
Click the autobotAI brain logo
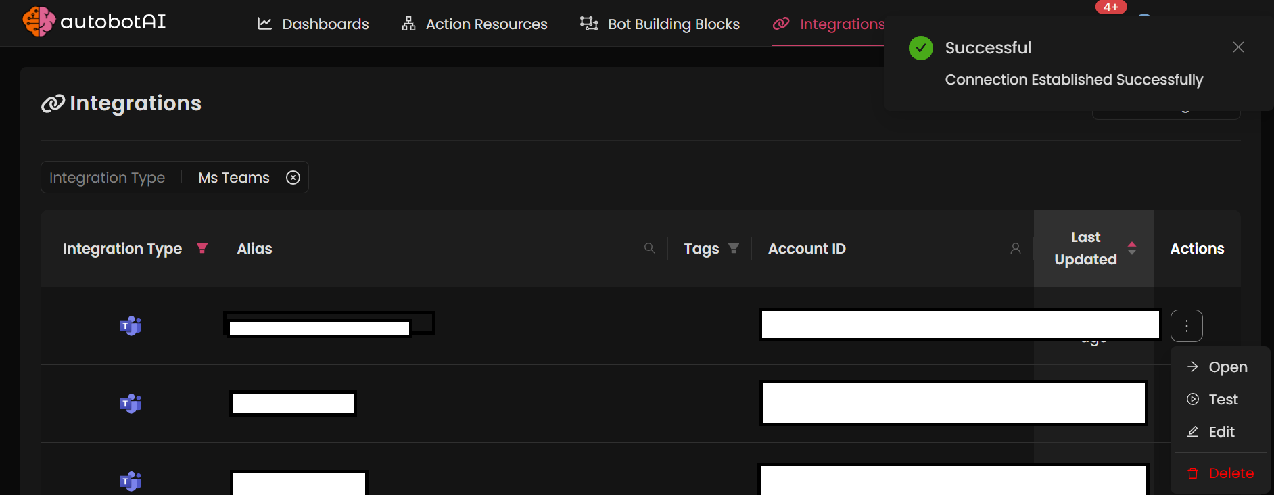(39, 22)
